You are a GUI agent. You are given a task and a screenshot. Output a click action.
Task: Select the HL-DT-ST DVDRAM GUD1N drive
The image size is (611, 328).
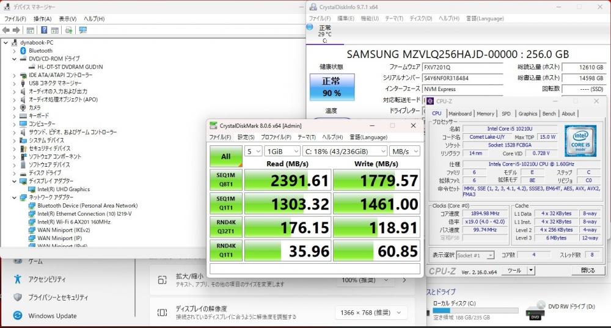70,67
